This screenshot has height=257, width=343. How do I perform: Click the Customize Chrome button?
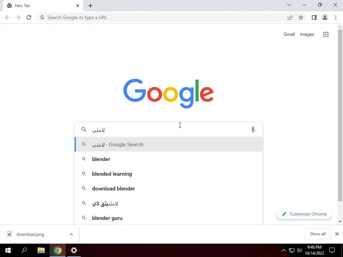(304, 214)
